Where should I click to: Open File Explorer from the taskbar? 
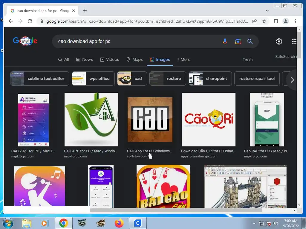click(27, 223)
